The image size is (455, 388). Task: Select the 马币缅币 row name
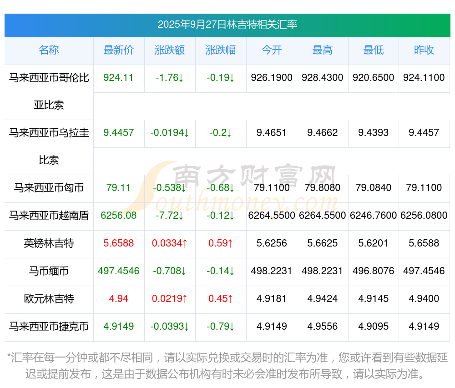pos(49,271)
